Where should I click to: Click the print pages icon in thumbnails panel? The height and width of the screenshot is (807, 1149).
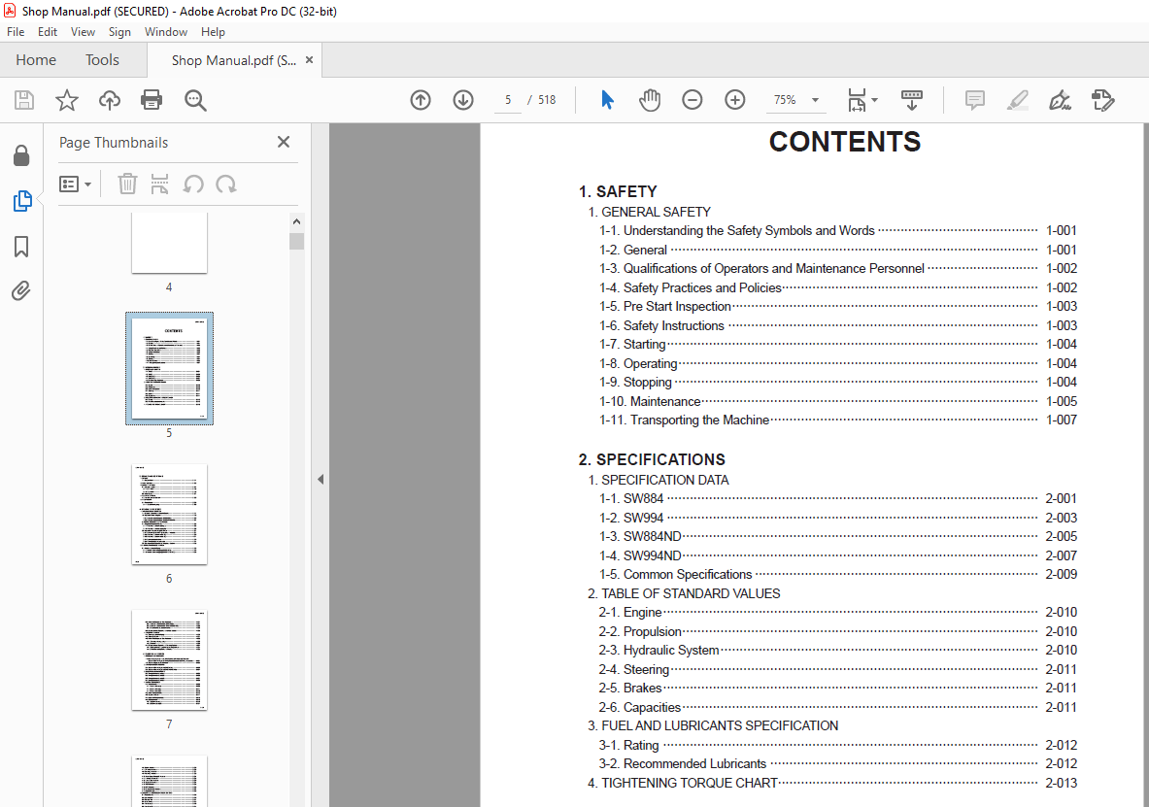click(159, 184)
